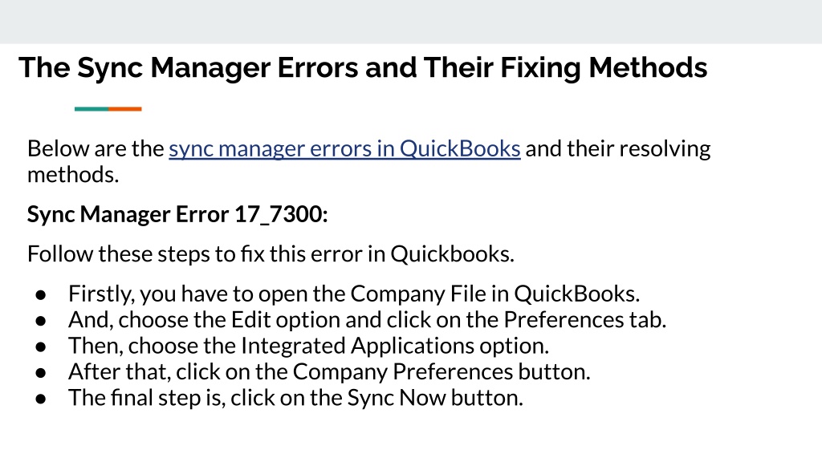
Task: Click the bullet beside Company Preferences button
Action: (x=41, y=373)
